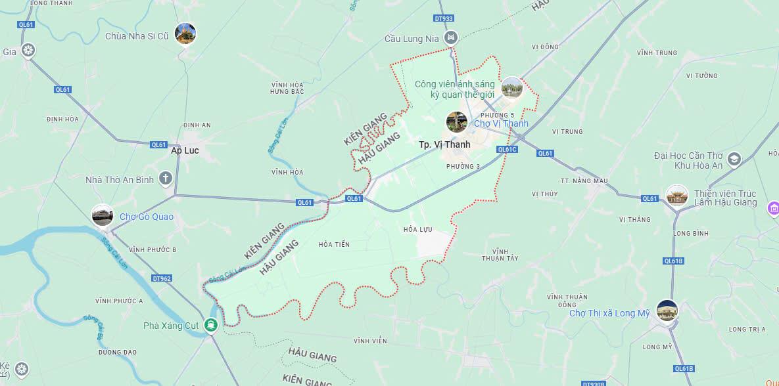Click the QL61B highway shield near Long Bình
The height and width of the screenshot is (386, 779).
tap(674, 261)
